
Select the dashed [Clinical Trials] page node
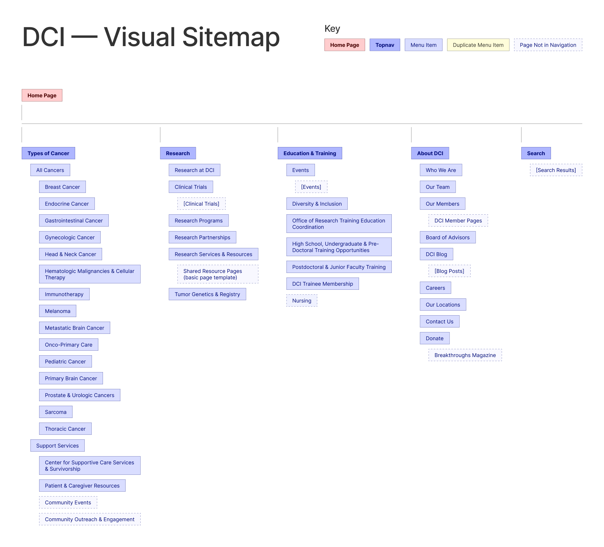(201, 204)
